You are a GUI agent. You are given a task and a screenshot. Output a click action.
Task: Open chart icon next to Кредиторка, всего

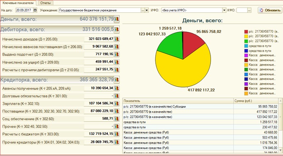pos(117,79)
